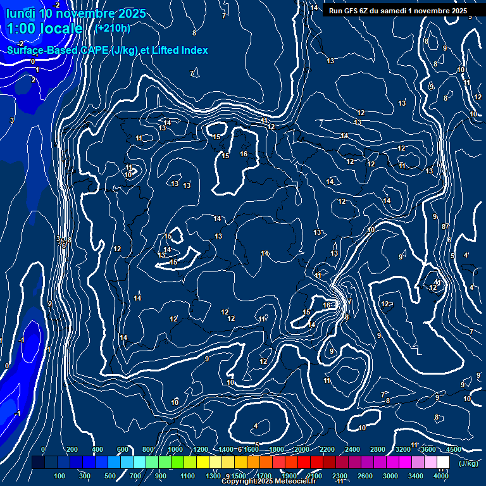
Task: Click the '1100' label below the legend
Action: [x=187, y=476]
